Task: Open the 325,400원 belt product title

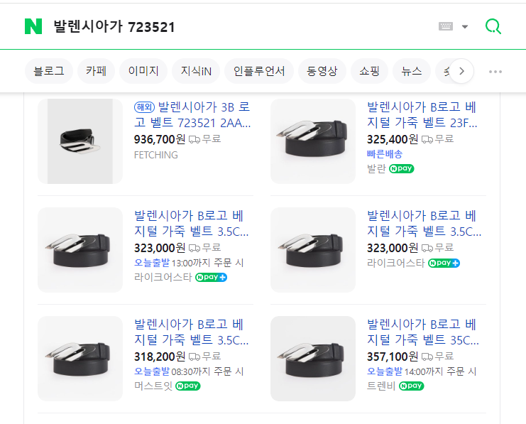Action: pyautogui.click(x=422, y=115)
